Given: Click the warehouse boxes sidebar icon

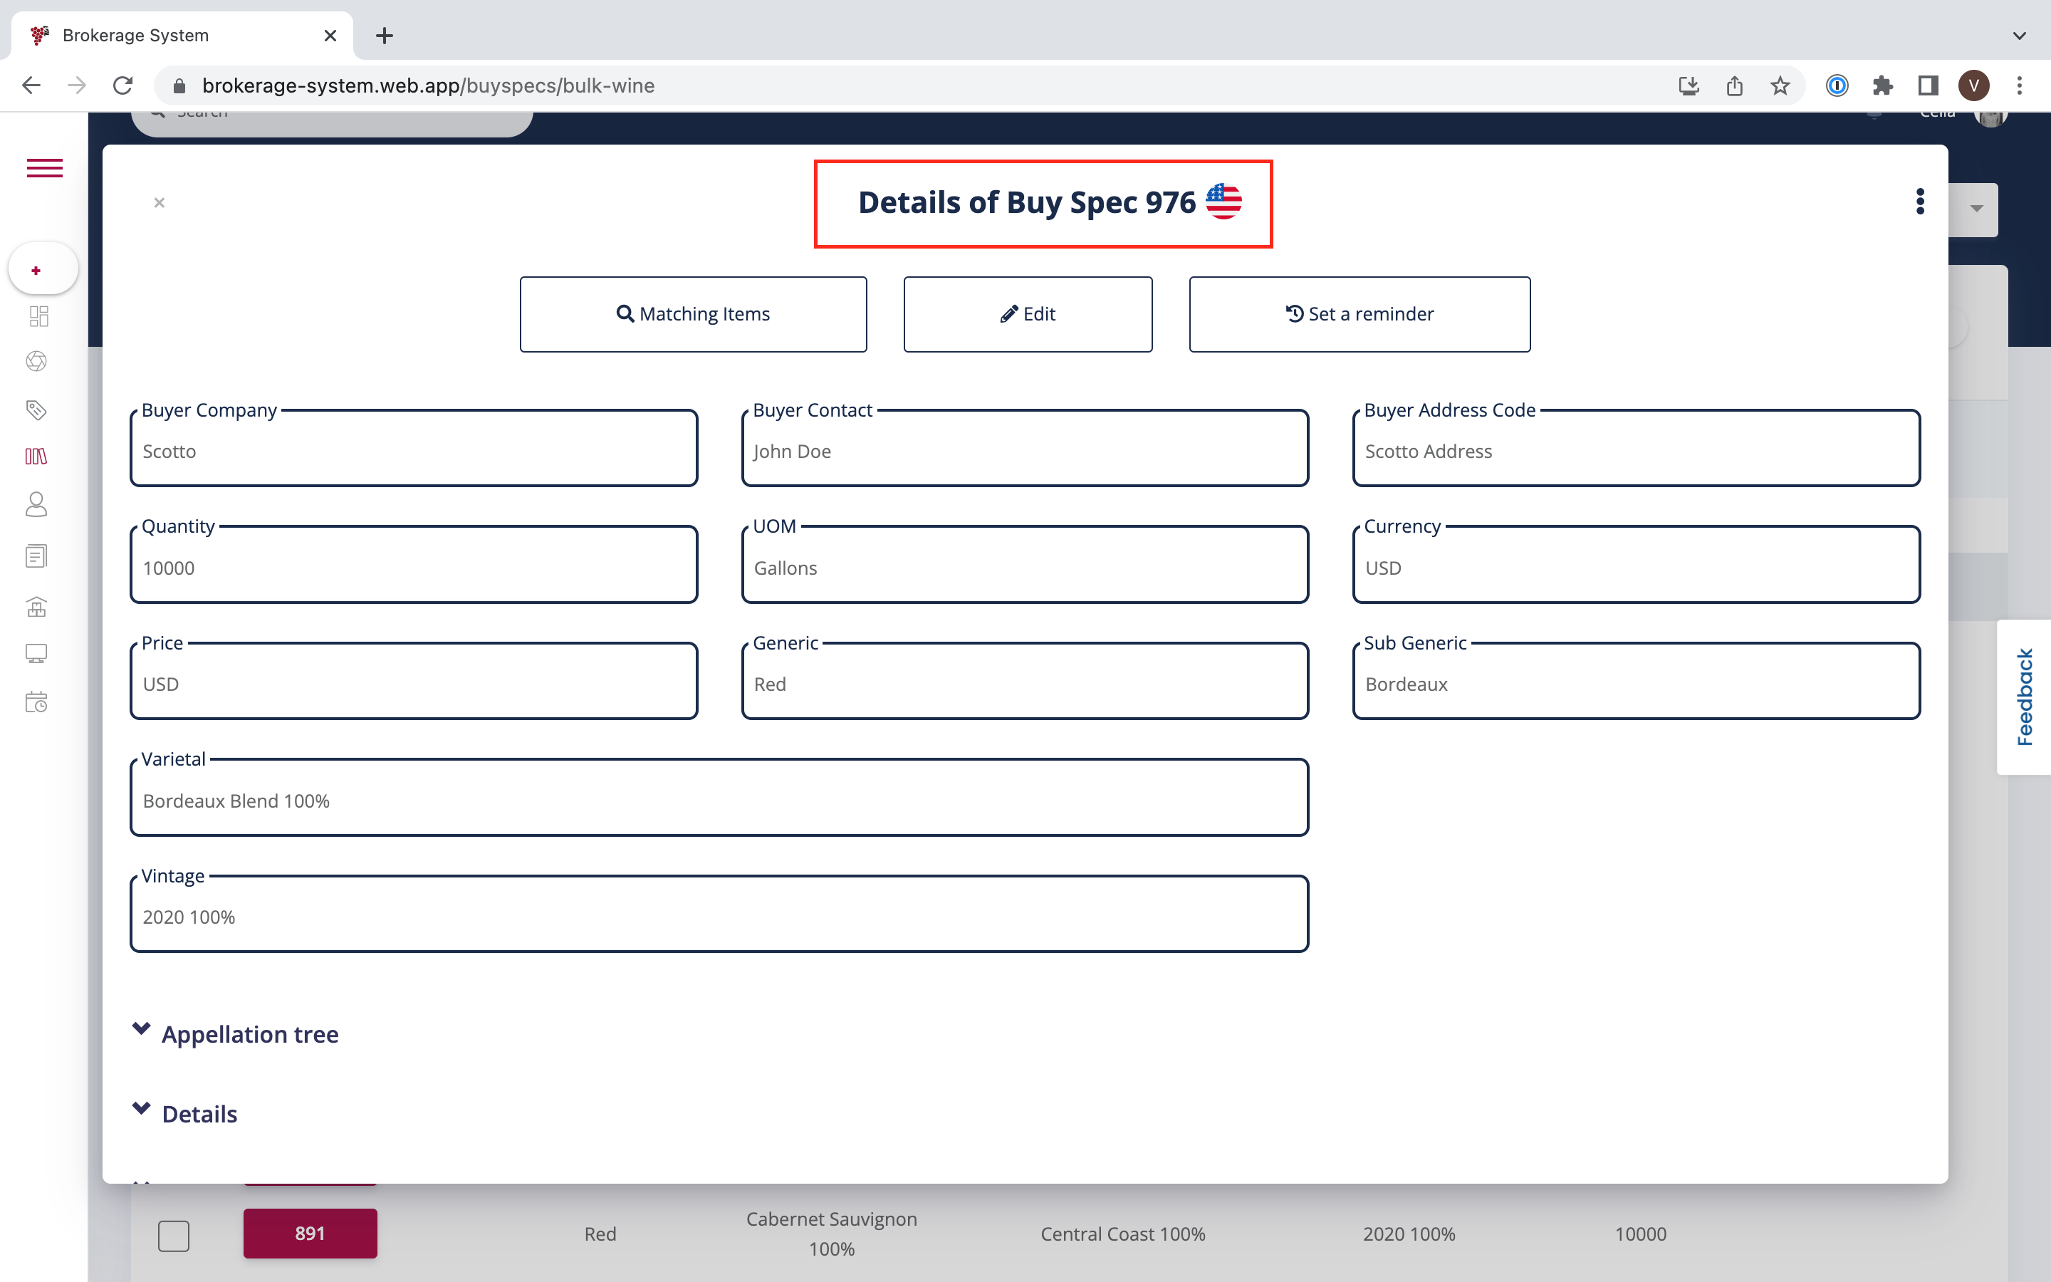Looking at the screenshot, I should tap(36, 607).
